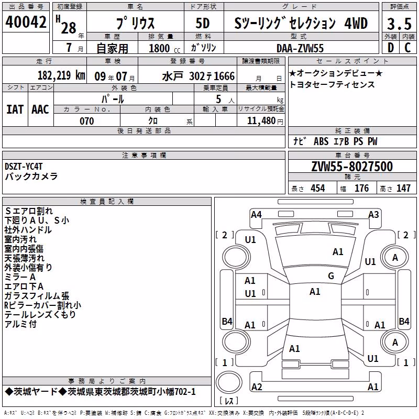The width and height of the screenshot is (419, 419).
Task: Select first registration year H28
Action: [66, 25]
